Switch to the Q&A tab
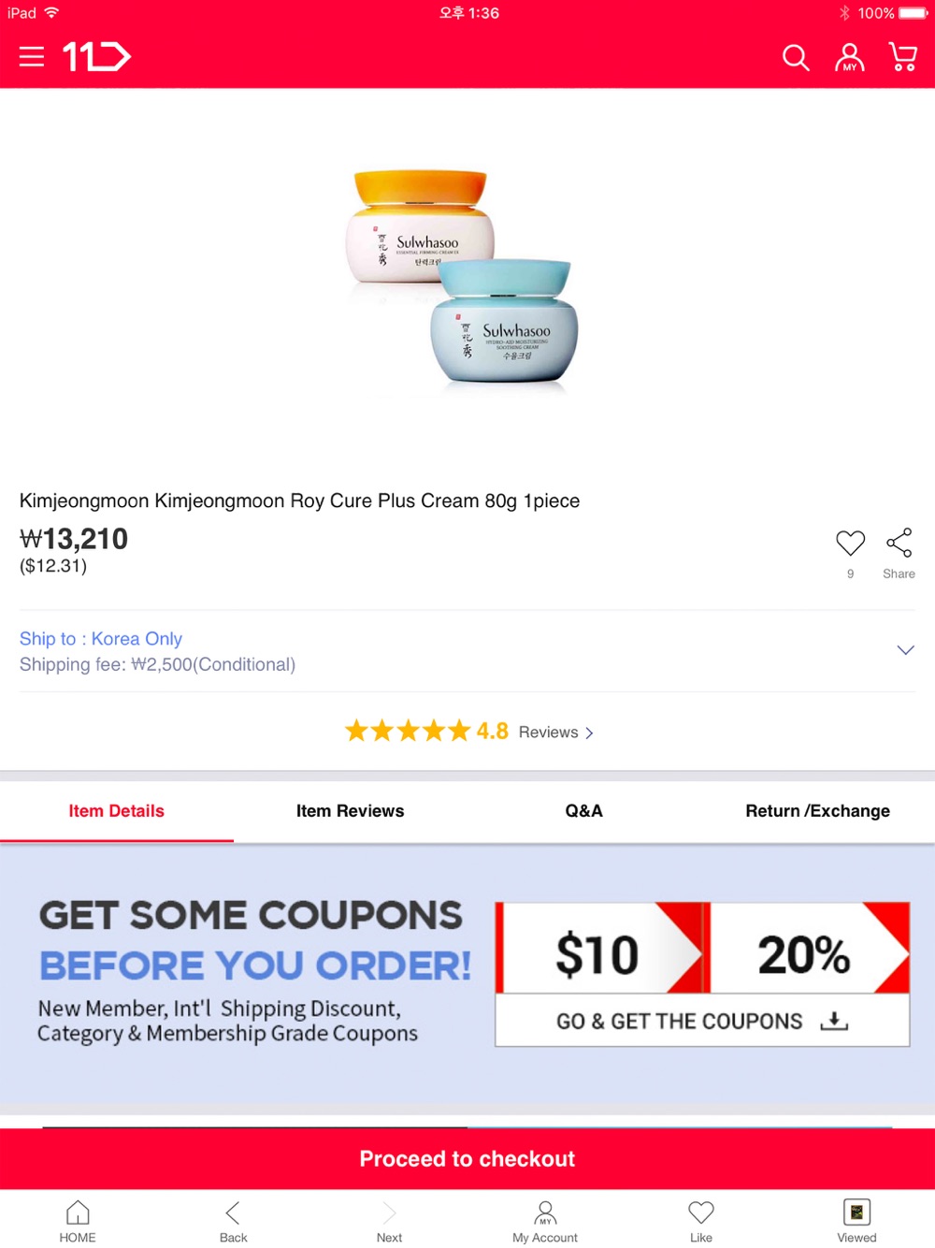Image resolution: width=935 pixels, height=1248 pixels. (x=584, y=811)
